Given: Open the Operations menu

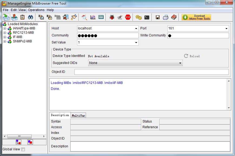Looking at the screenshot, I should pyautogui.click(x=36, y=10).
